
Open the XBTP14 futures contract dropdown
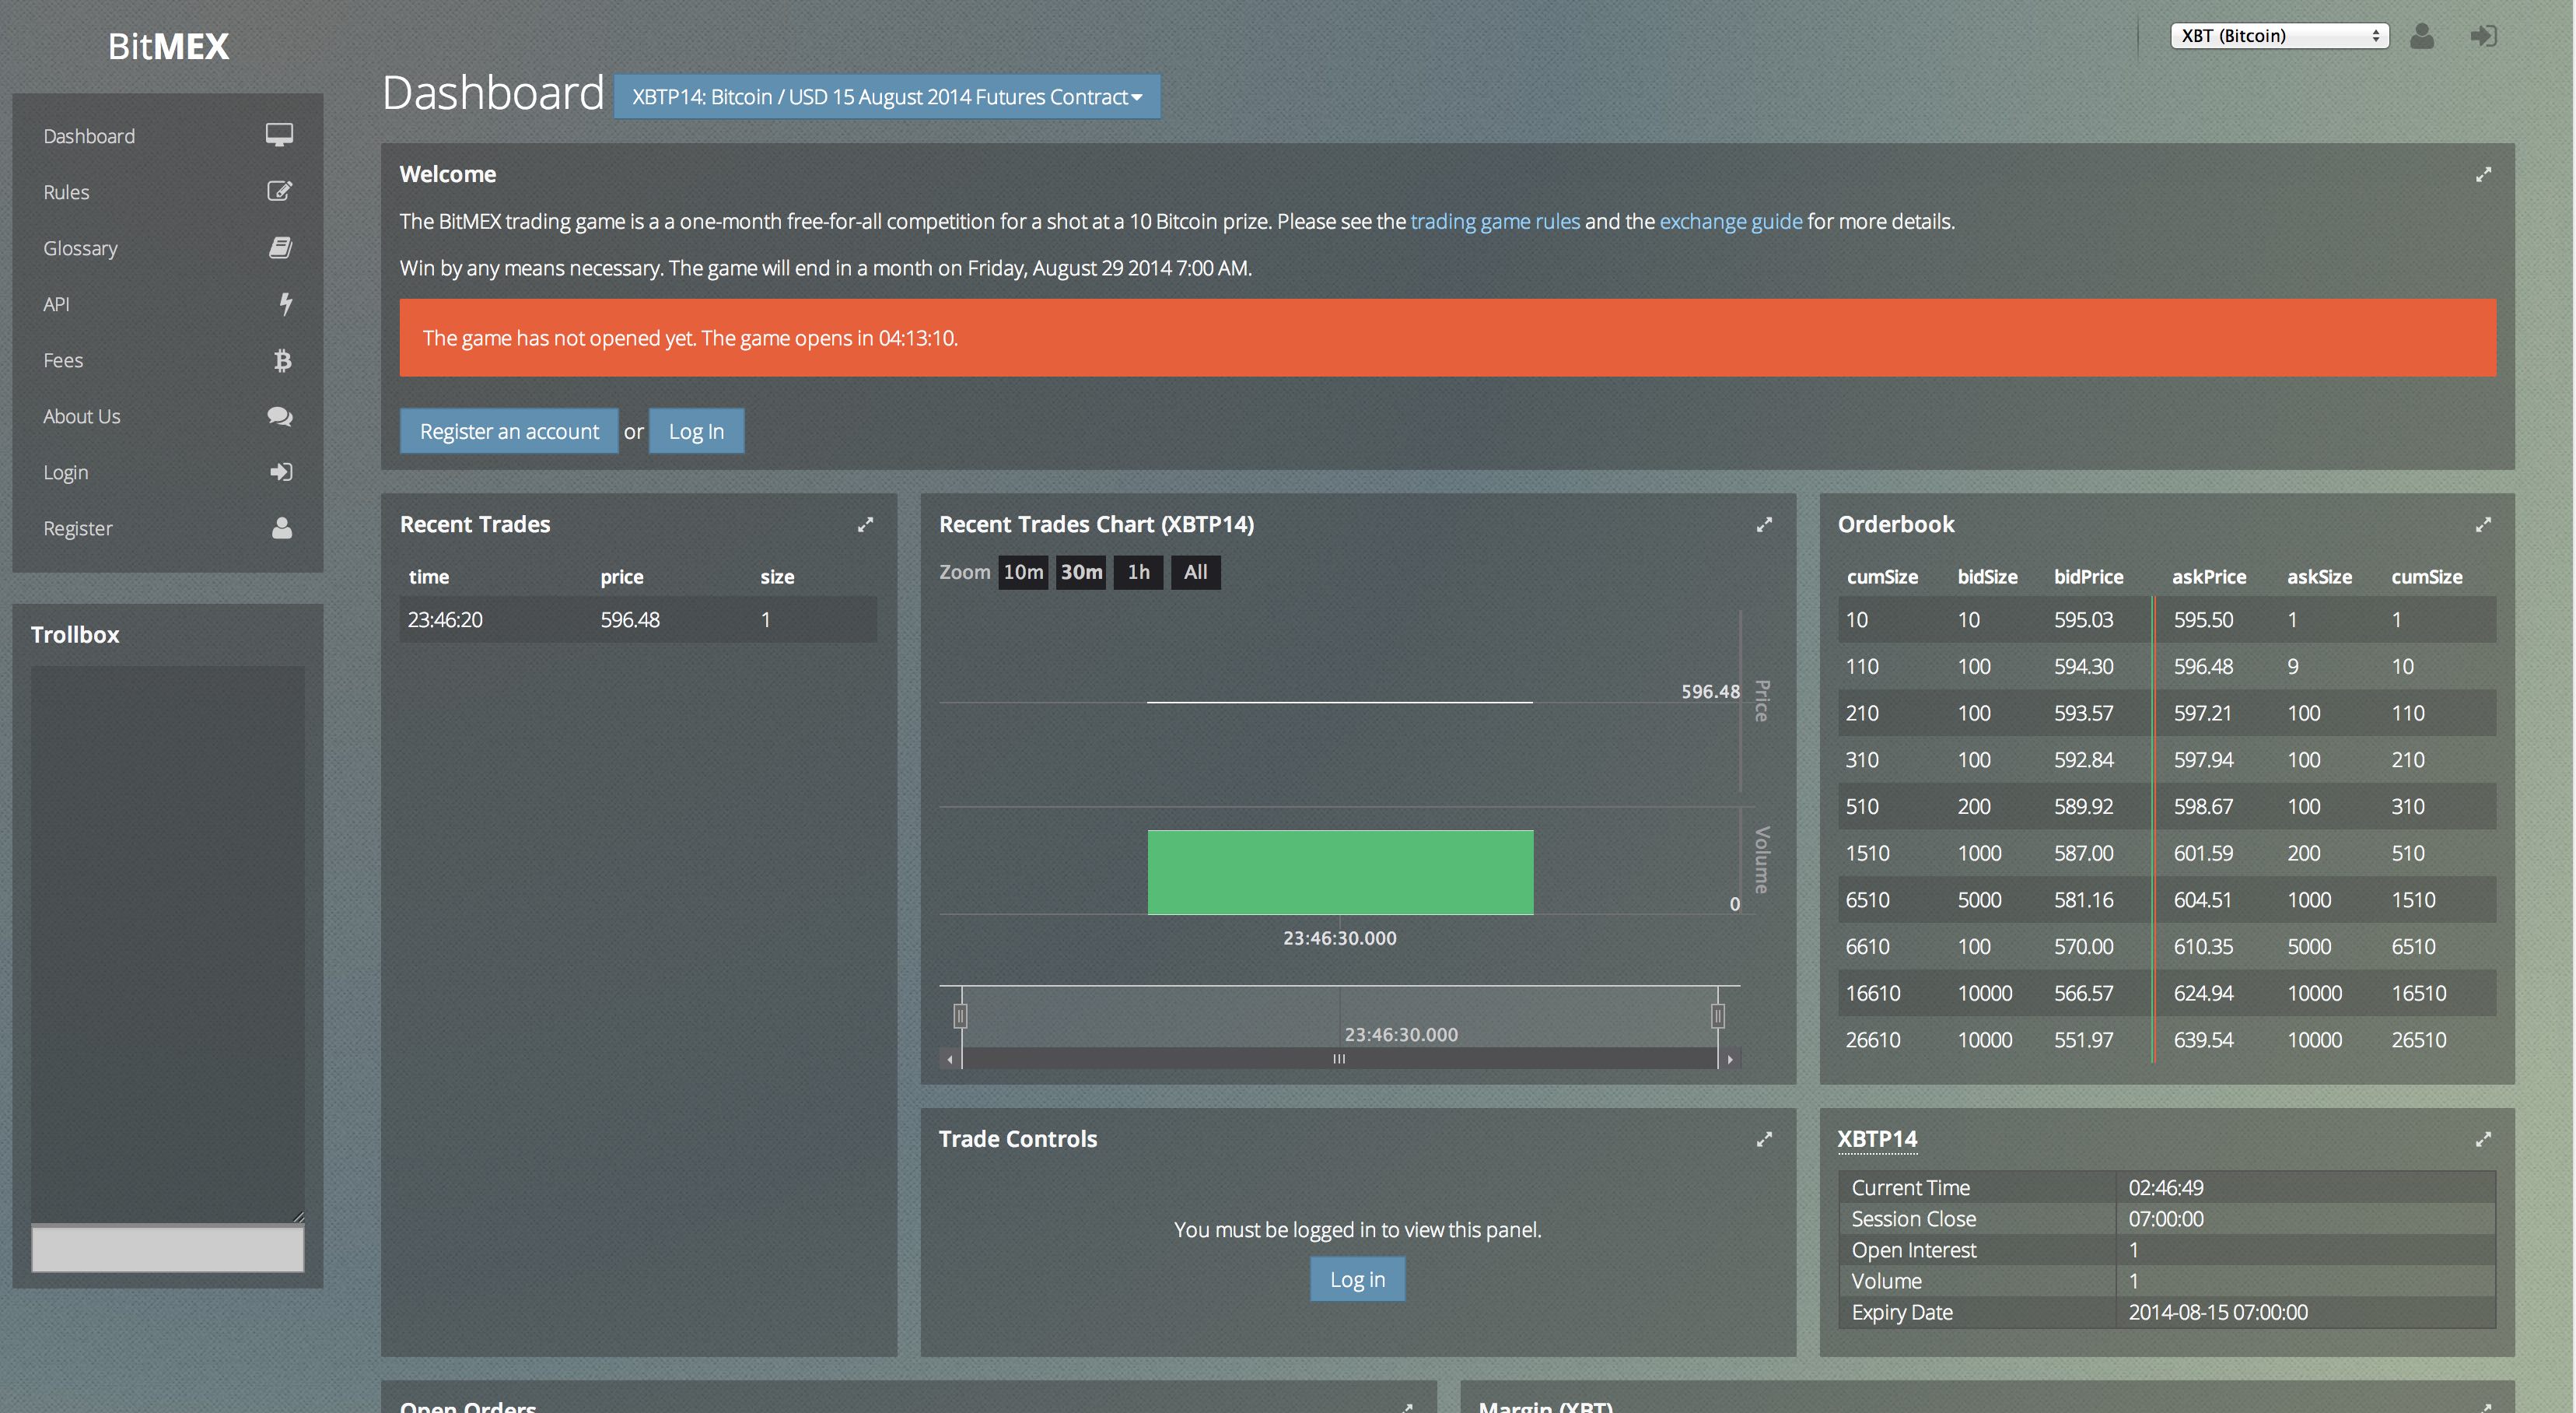point(886,97)
